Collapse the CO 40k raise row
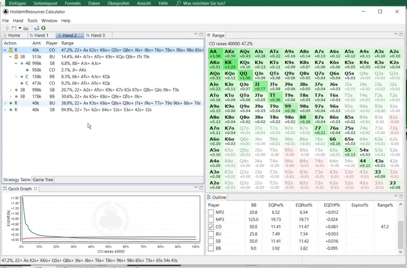Image resolution: width=407 pixels, height=268 pixels. [x=5, y=50]
